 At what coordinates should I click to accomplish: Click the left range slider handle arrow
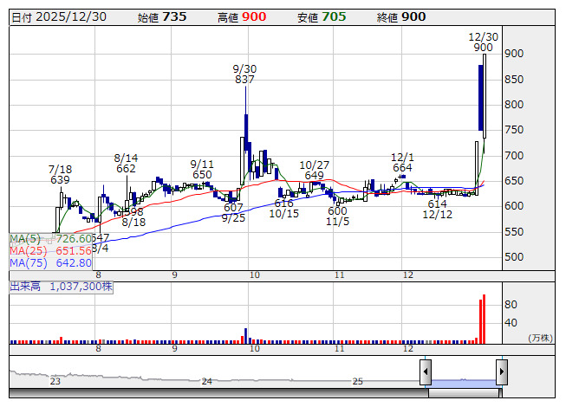tap(426, 372)
